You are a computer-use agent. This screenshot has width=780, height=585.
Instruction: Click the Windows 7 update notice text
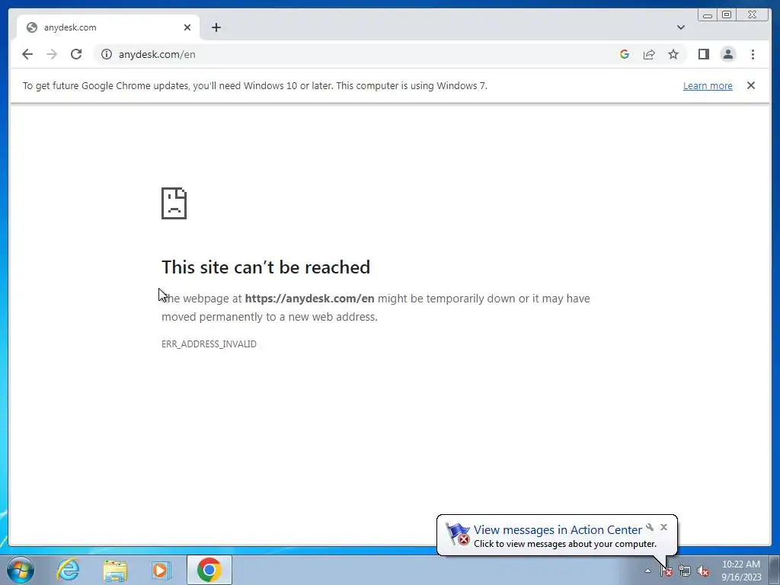(x=254, y=85)
